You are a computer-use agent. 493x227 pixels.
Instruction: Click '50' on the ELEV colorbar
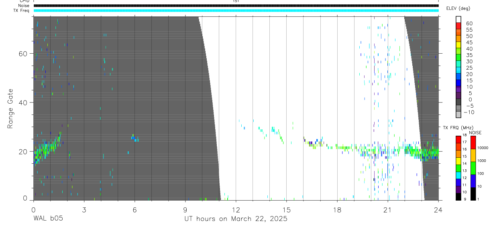[x=469, y=36]
